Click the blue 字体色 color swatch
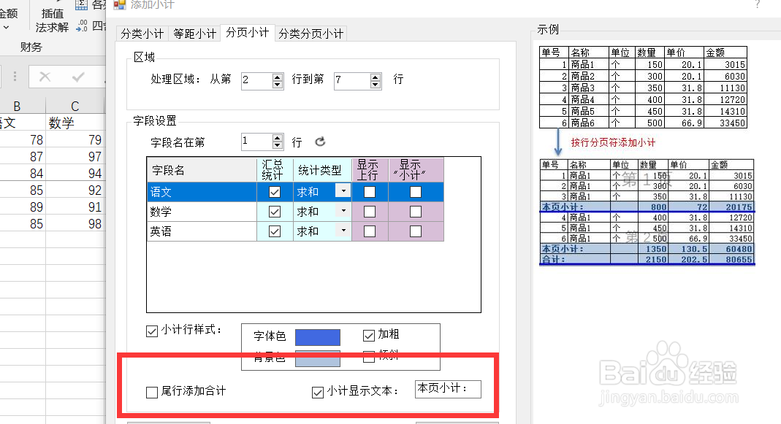The image size is (781, 424). (x=318, y=337)
